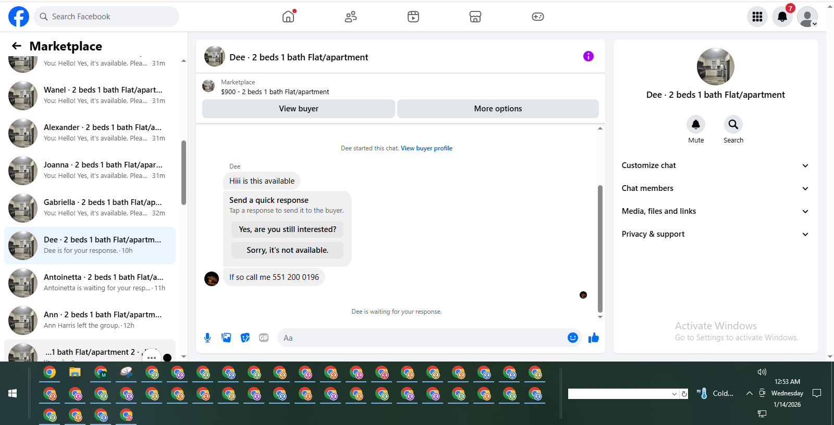834x425 pixels.
Task: Expand Media, files and links section
Action: point(715,211)
